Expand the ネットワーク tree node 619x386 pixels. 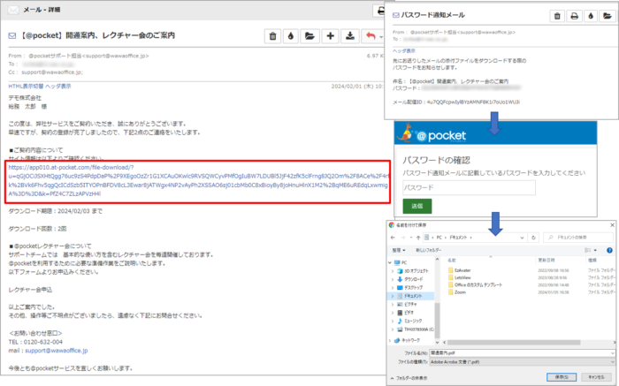click(391, 340)
